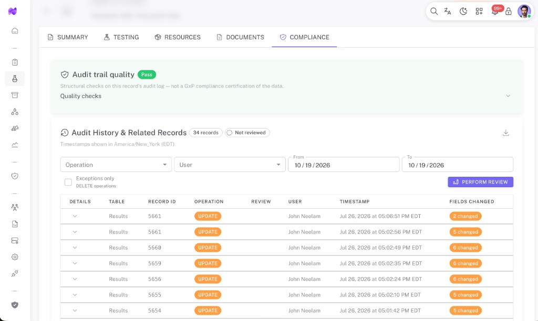
Task: Switch to the Resources tab
Action: [178, 37]
